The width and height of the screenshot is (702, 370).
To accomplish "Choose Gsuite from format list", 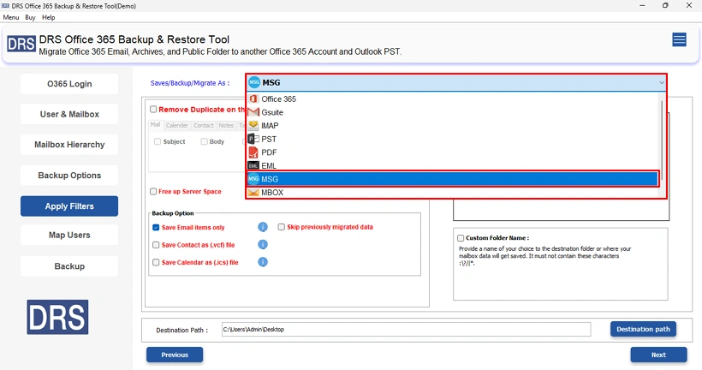I will [x=453, y=112].
